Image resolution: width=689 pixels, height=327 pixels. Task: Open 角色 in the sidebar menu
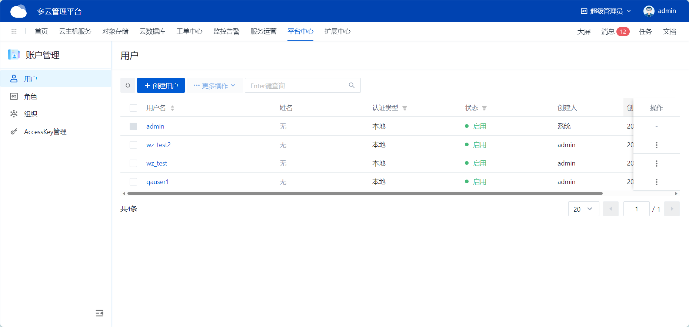pyautogui.click(x=30, y=96)
